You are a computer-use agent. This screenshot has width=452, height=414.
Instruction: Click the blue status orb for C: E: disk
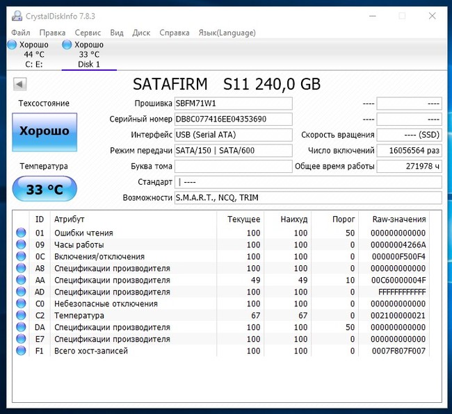click(12, 44)
